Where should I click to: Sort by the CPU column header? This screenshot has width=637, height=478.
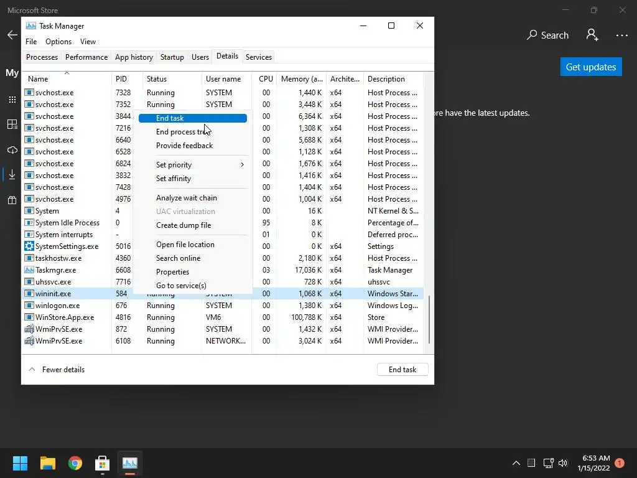[x=264, y=79]
